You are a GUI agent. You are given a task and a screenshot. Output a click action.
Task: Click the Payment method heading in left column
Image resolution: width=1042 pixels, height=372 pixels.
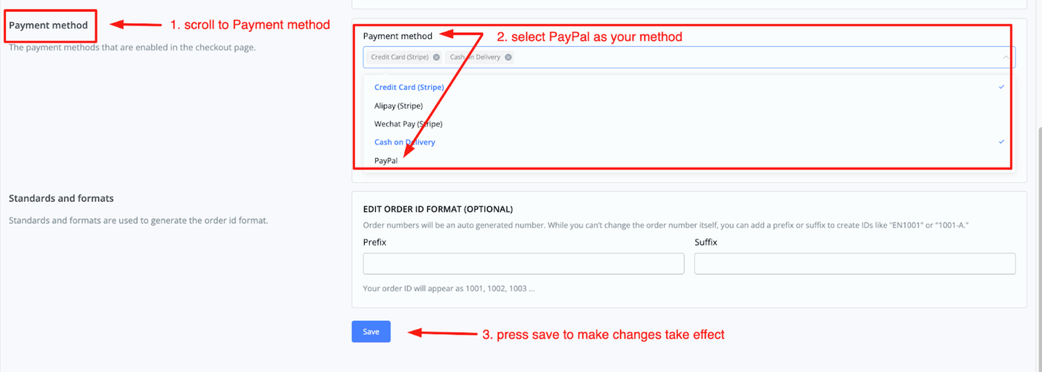(48, 25)
